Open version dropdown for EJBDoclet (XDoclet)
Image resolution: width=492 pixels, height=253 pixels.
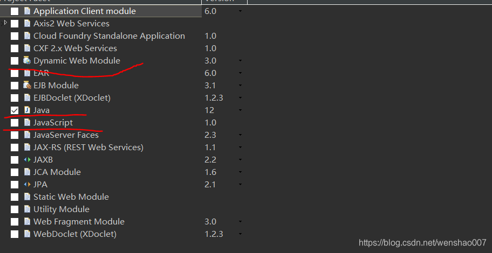[240, 97]
